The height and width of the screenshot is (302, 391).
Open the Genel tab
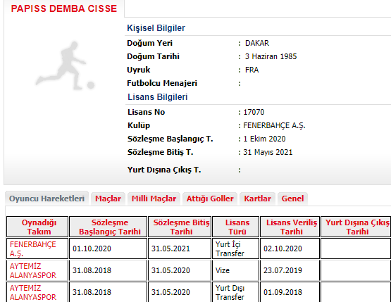[x=292, y=199]
